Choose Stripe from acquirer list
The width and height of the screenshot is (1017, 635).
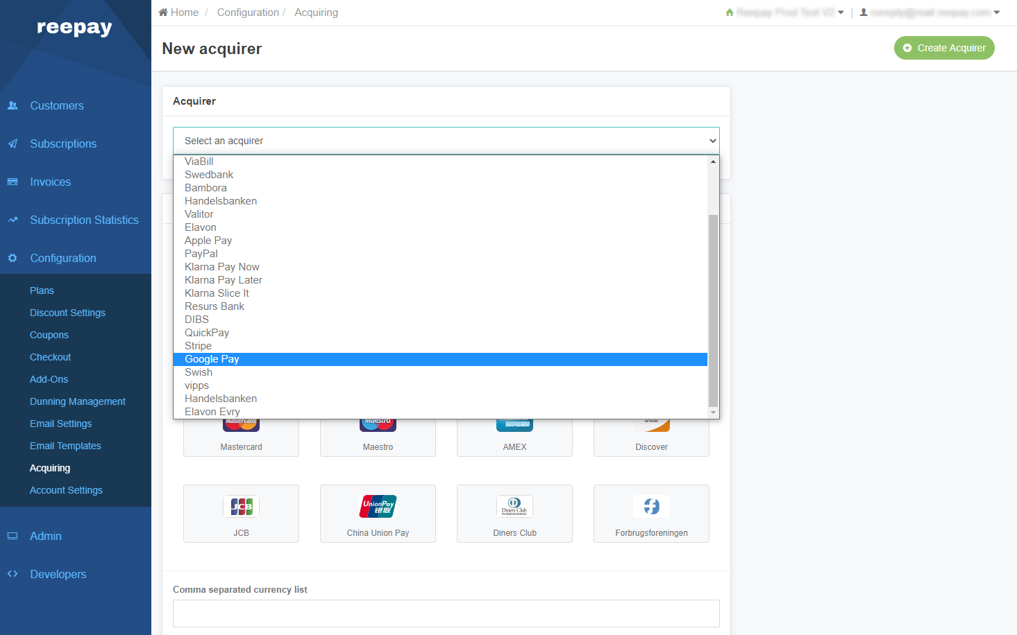440,346
